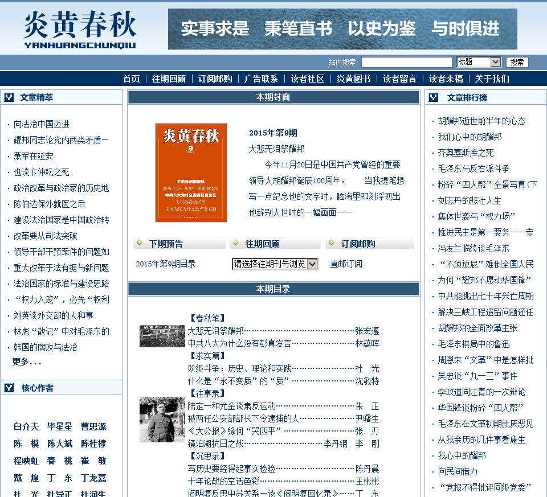The width and height of the screenshot is (547, 497).
Task: Click the portrait photo thumbnail beside 往事录
Action: (x=162, y=420)
